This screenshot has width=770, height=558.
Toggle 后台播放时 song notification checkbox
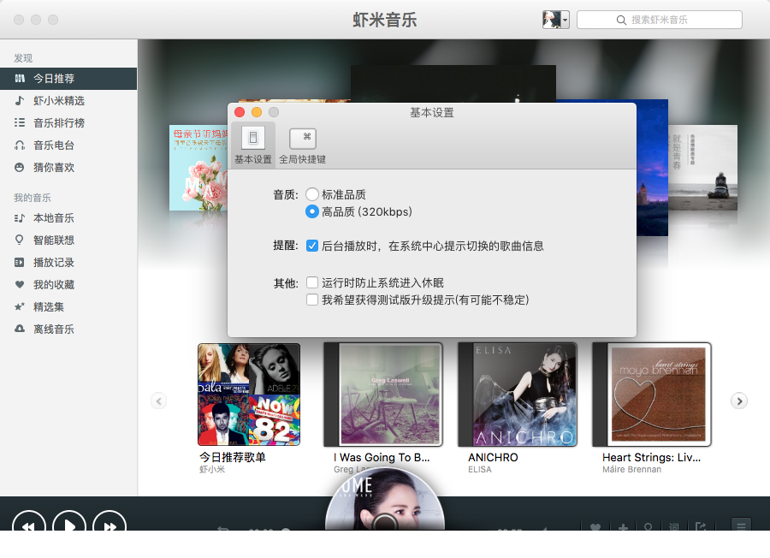pyautogui.click(x=311, y=246)
